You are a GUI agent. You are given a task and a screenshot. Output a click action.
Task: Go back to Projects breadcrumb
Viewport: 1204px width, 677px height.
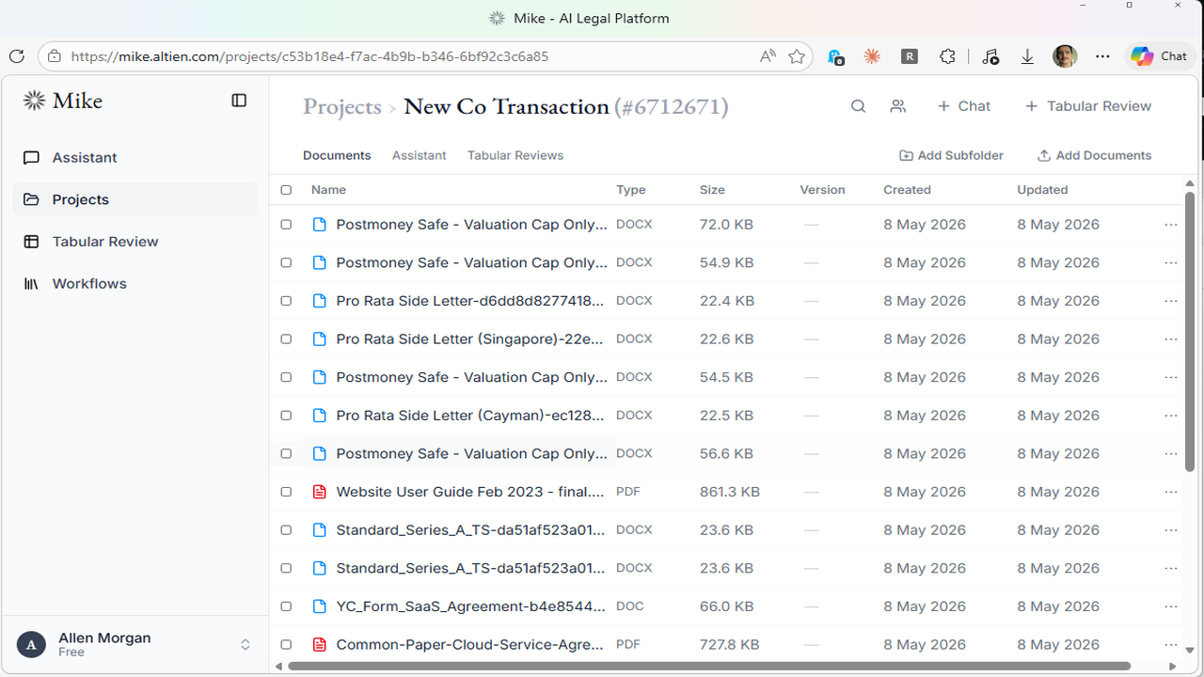pyautogui.click(x=342, y=107)
